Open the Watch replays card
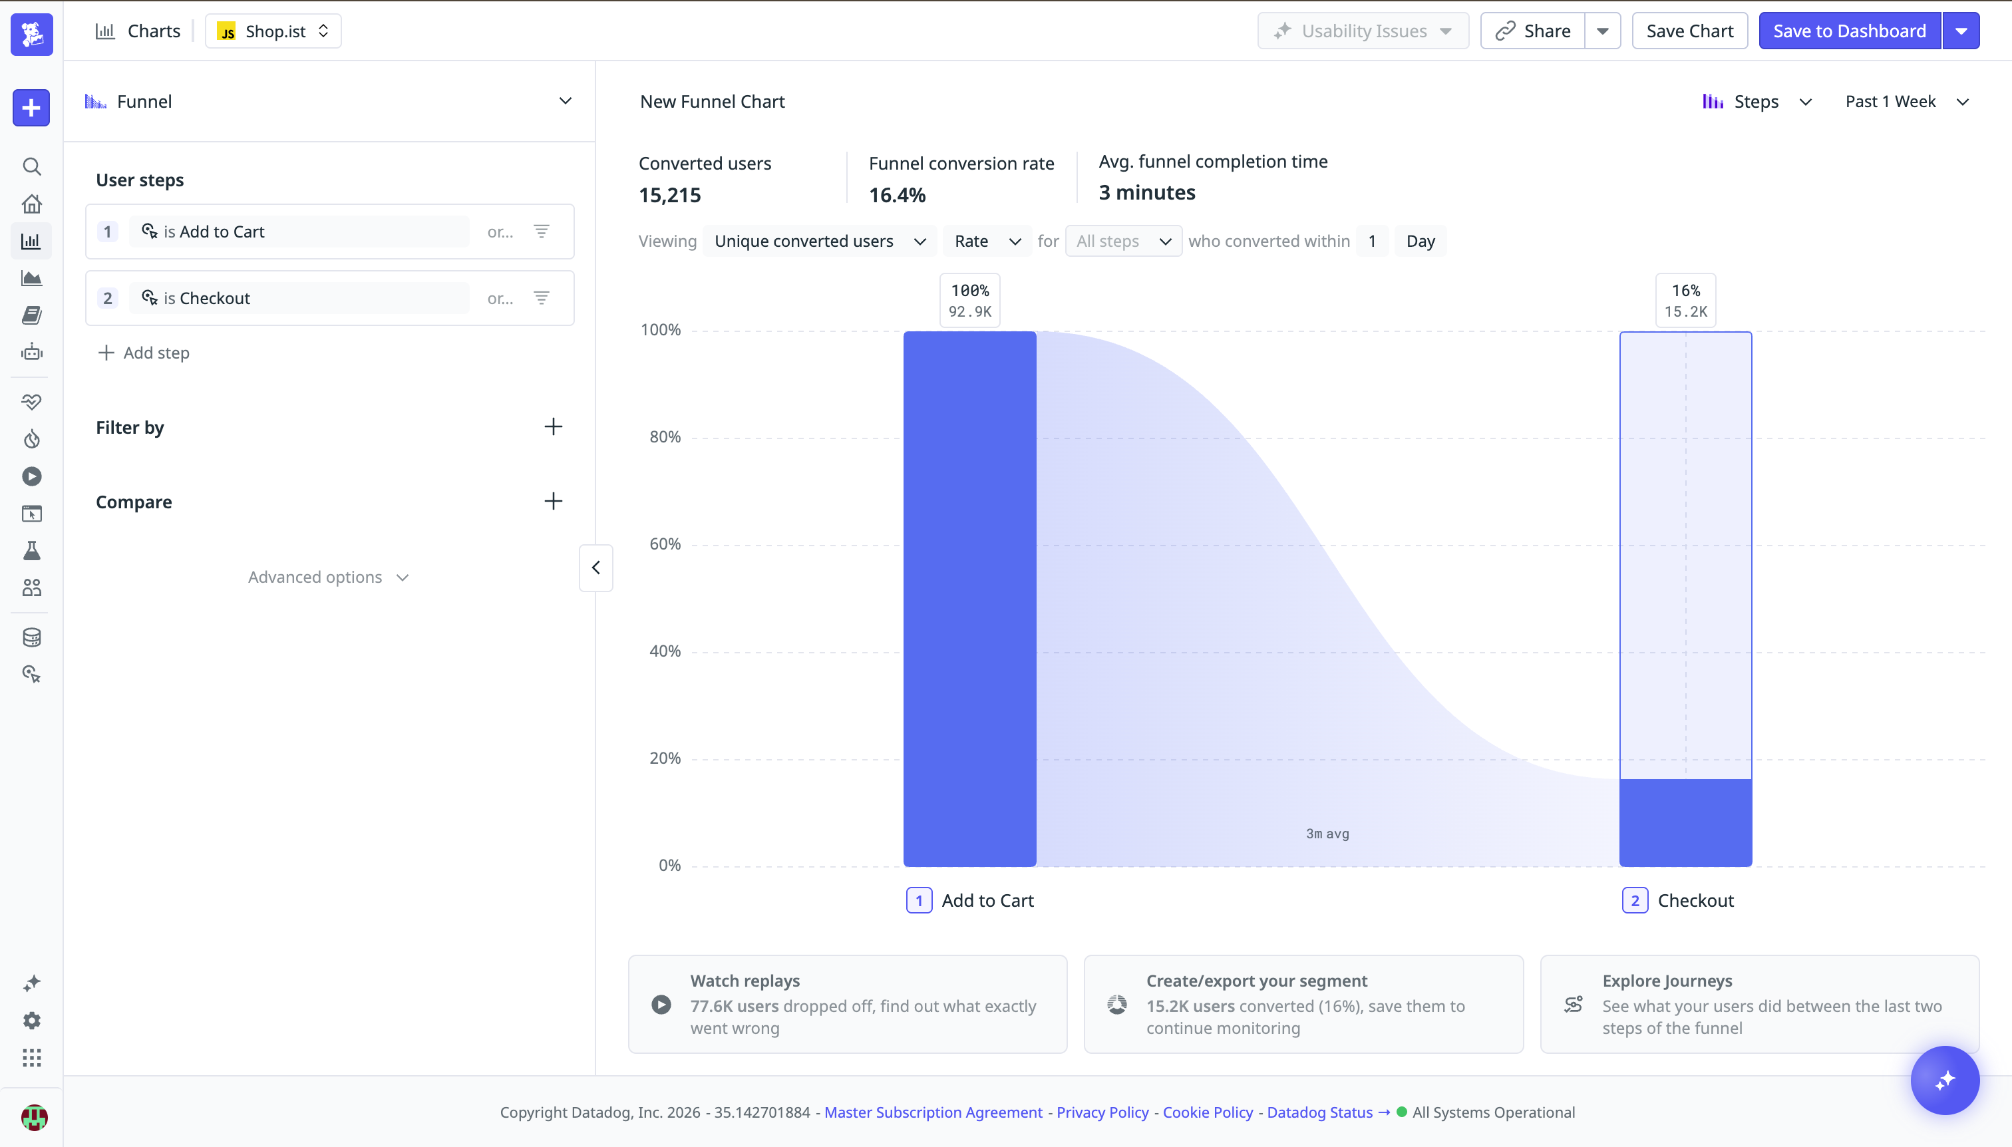Viewport: 2012px width, 1147px height. coord(848,1005)
